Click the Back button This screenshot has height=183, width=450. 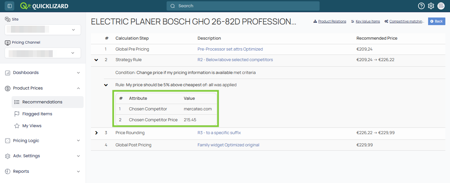(436, 21)
